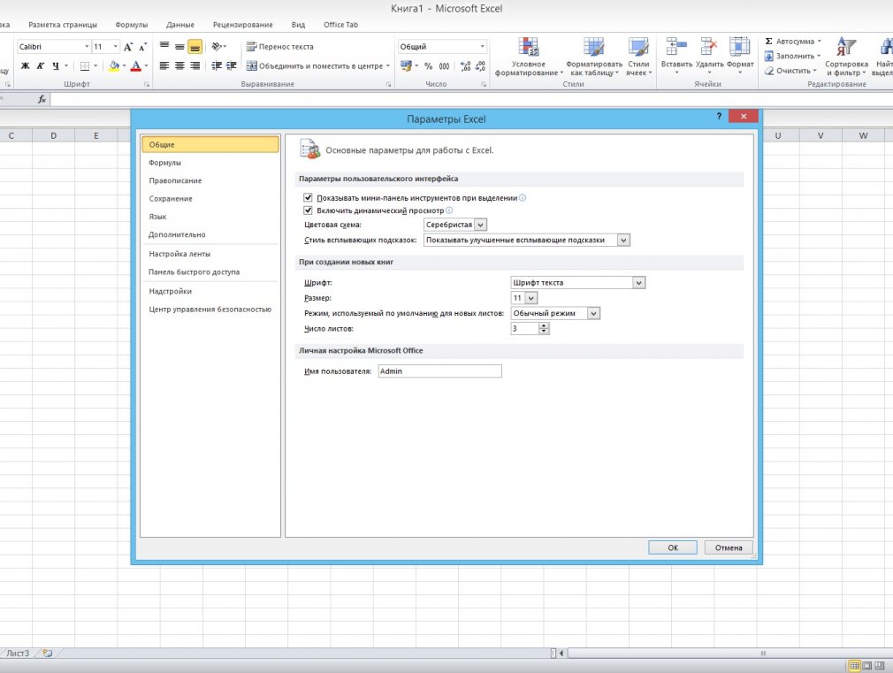Open the Автосумма dropdown arrow
This screenshot has width=893, height=673.
[x=820, y=41]
